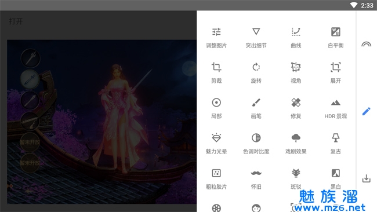Screen dimensions: 377x212
Task: Apply the 复古 vintage filter
Action: [x=336, y=144]
